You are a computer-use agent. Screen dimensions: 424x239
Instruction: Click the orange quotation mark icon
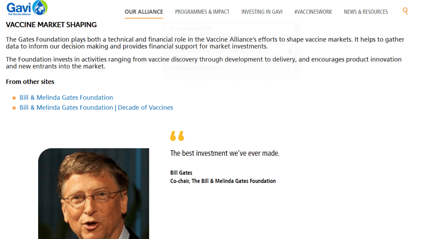(x=177, y=136)
